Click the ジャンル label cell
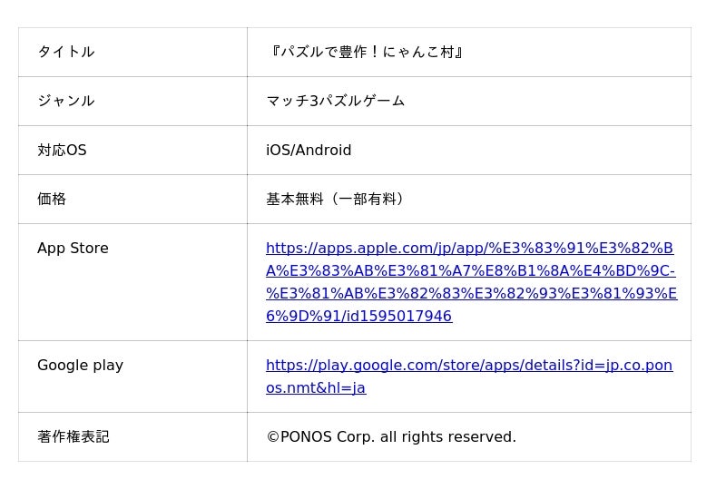 [x=66, y=102]
